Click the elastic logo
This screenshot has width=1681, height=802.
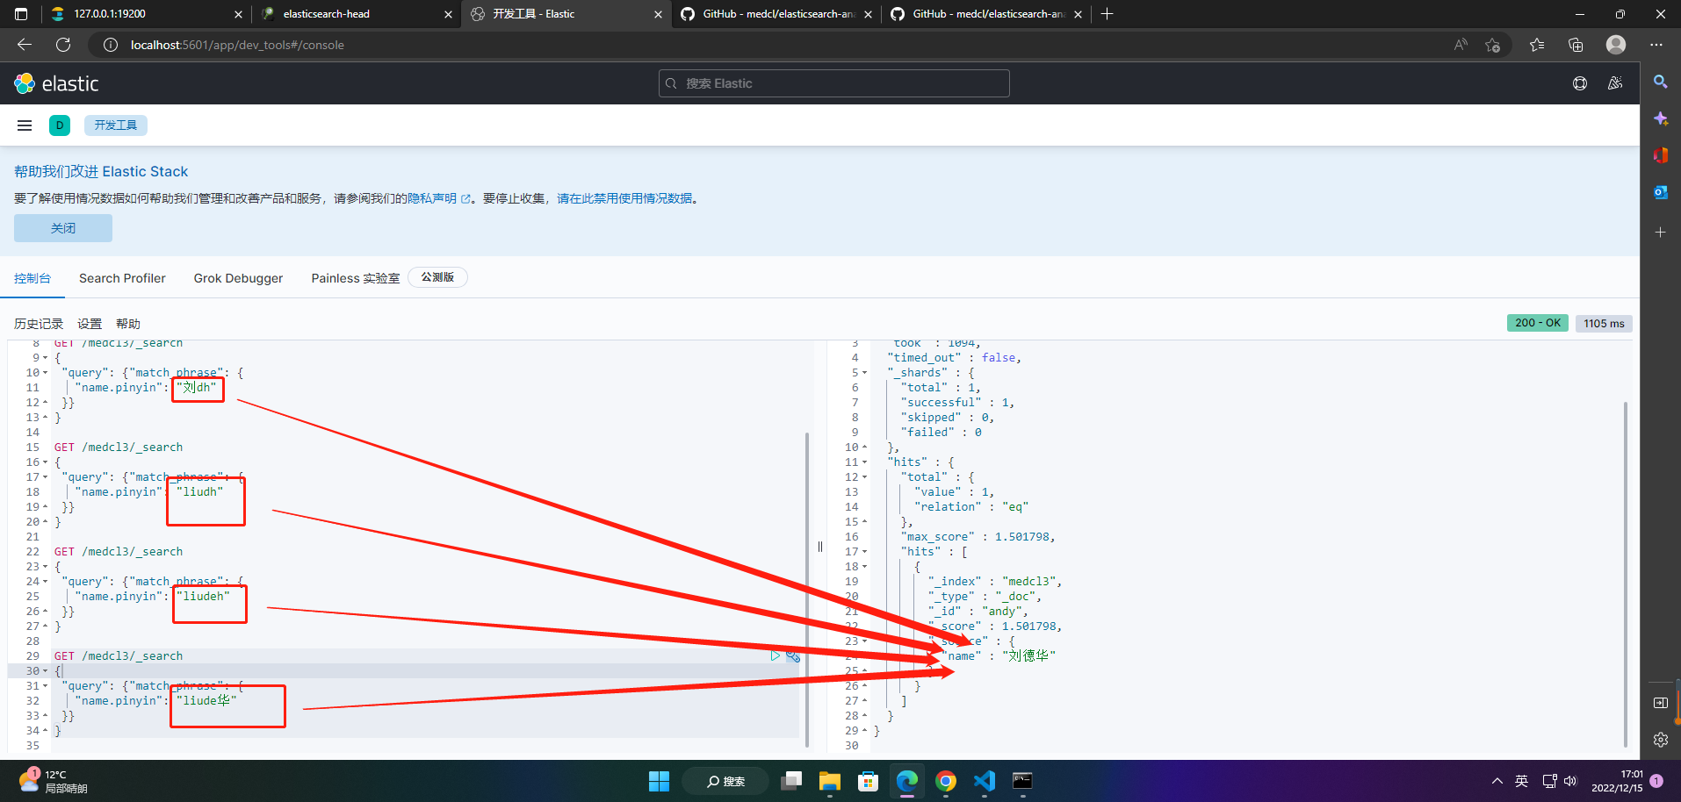click(x=56, y=83)
